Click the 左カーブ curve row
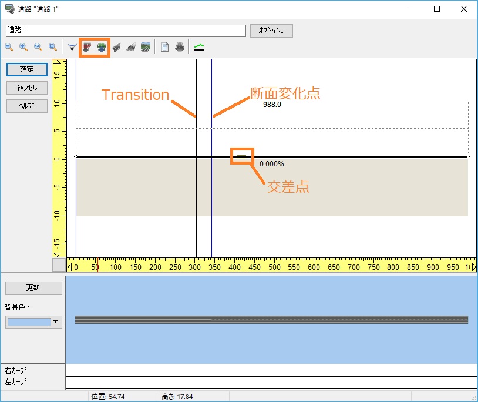 [271, 383]
